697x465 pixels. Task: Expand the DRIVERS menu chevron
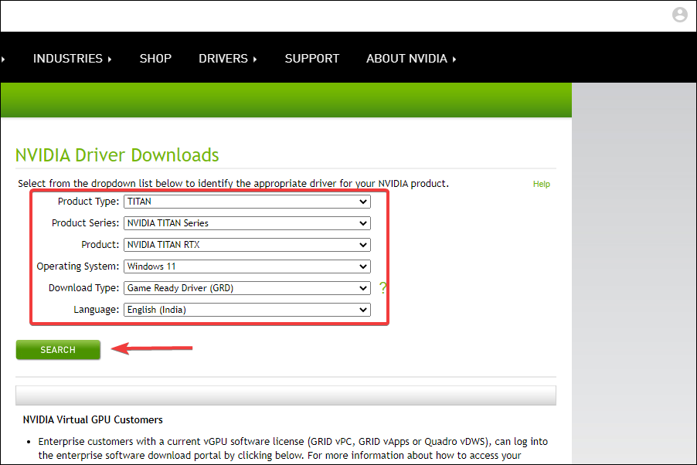[255, 58]
